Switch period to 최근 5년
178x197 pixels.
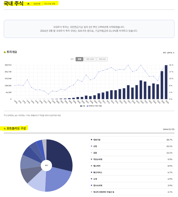pyautogui.click(x=102, y=59)
